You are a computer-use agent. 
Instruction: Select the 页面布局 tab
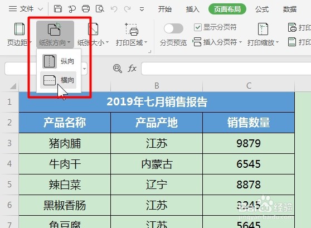click(x=227, y=9)
